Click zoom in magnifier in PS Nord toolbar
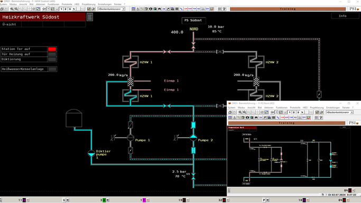Image resolution: width=361 pixels, height=203 pixels. pos(240,112)
